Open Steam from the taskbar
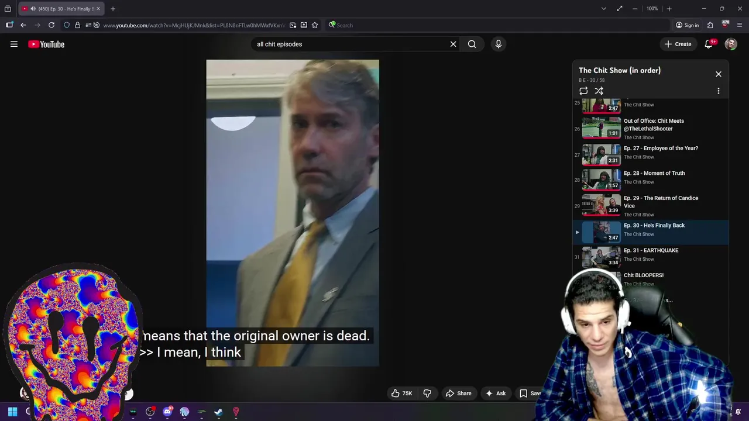 point(218,412)
